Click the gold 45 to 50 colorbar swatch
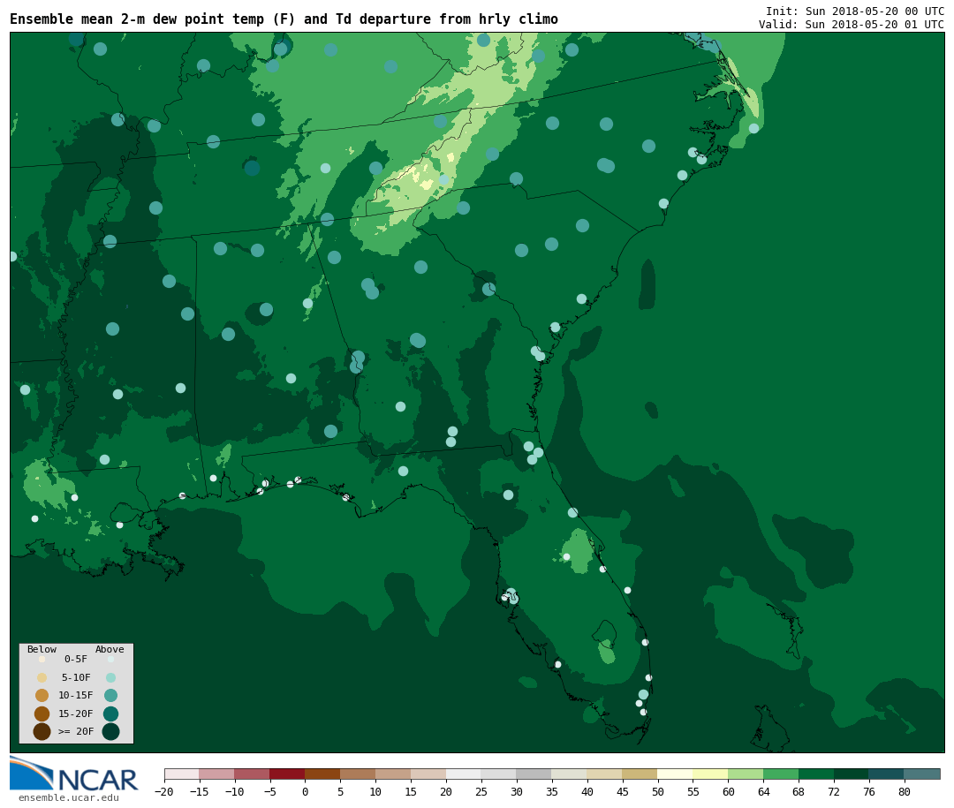Viewport: 954px width, 808px height. pyautogui.click(x=640, y=774)
